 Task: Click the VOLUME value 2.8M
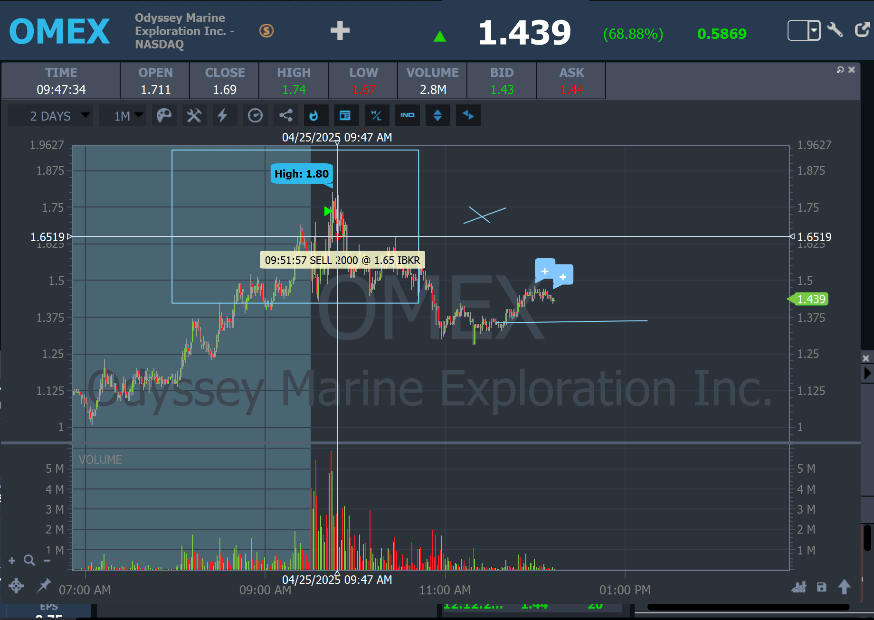433,90
